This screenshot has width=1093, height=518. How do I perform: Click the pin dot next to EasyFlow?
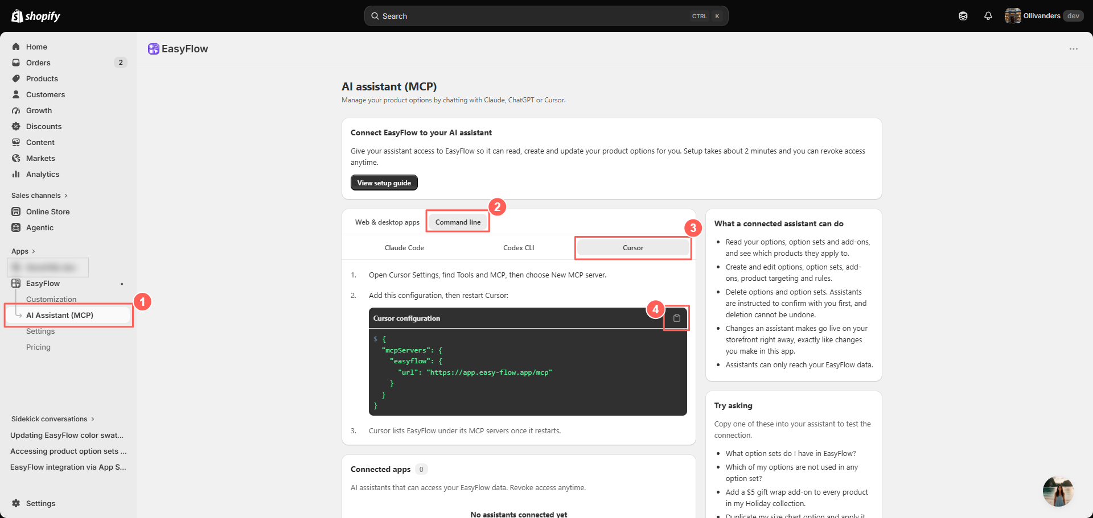pyautogui.click(x=122, y=284)
